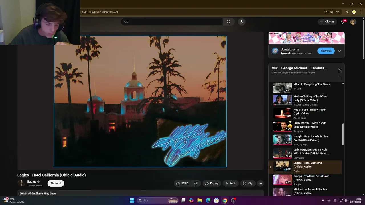Open Microsoft Edge from taskbar
The height and width of the screenshot is (205, 365).
coord(208,200)
